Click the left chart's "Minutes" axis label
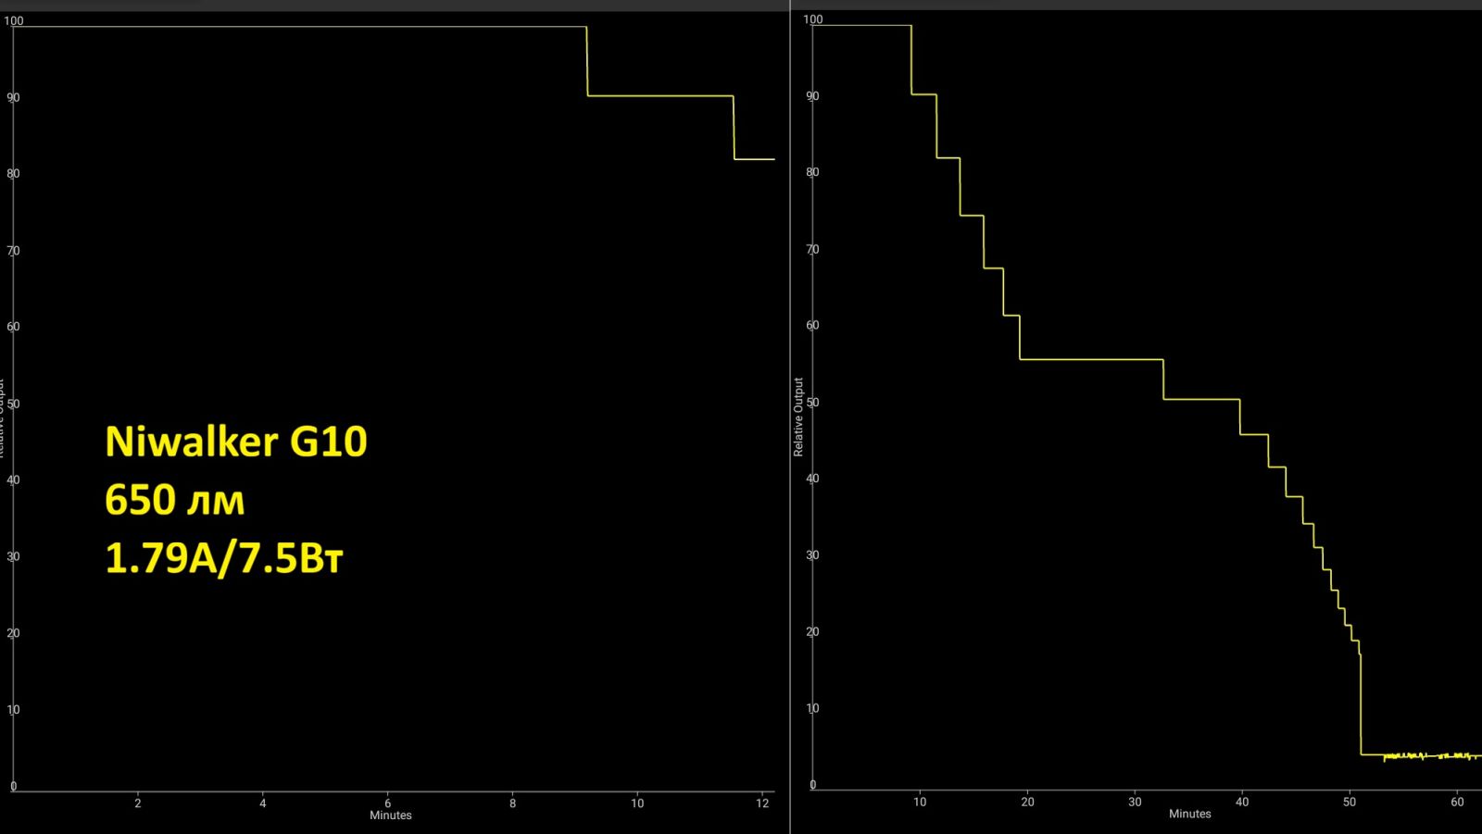1482x834 pixels. [x=390, y=815]
